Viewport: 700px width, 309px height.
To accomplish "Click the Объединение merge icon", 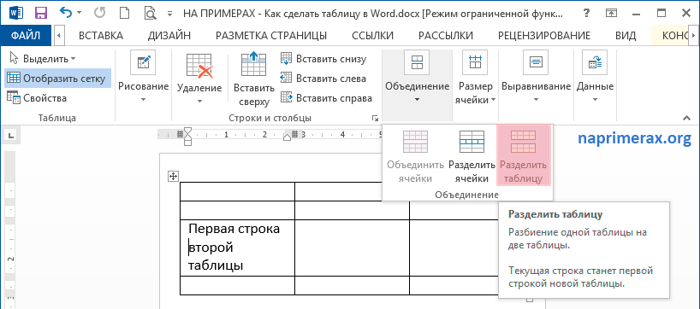I will point(417,62).
